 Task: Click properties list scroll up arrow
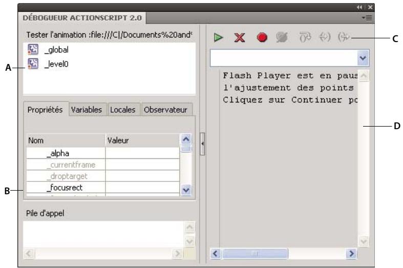(x=186, y=139)
